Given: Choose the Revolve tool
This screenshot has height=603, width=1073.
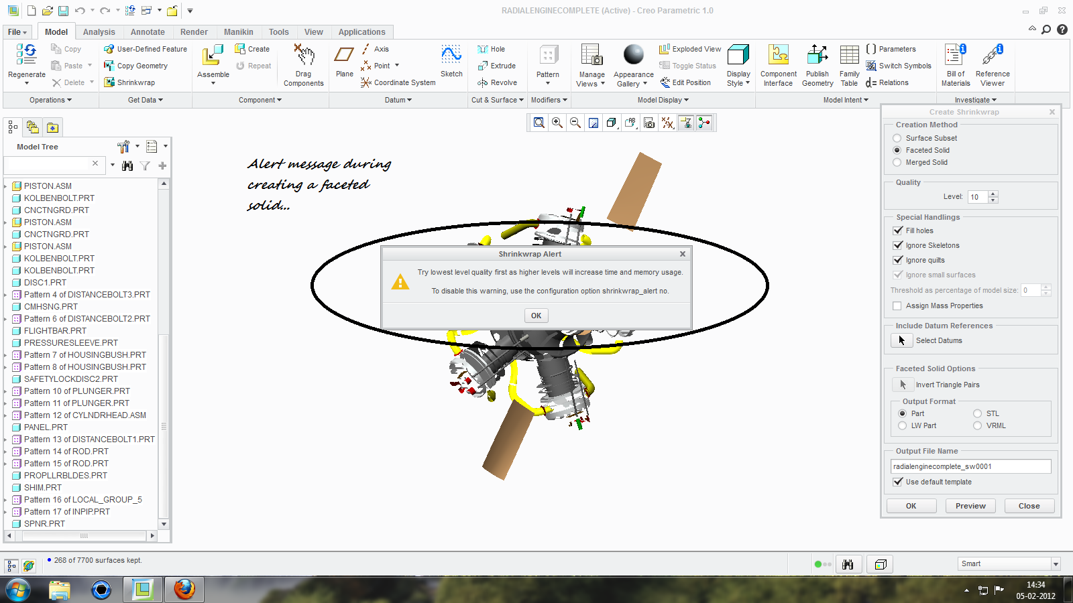Looking at the screenshot, I should point(498,82).
